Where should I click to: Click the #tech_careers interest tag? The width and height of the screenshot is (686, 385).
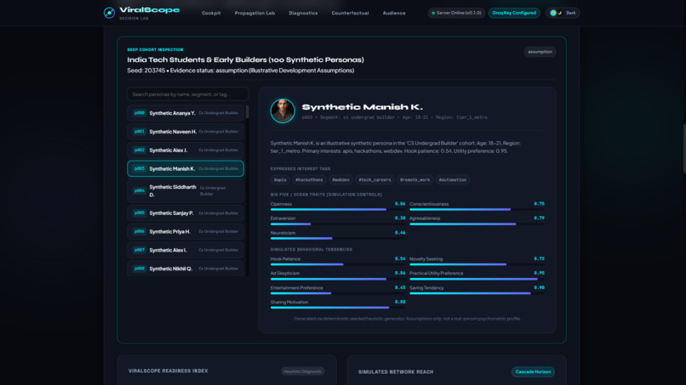tap(374, 179)
